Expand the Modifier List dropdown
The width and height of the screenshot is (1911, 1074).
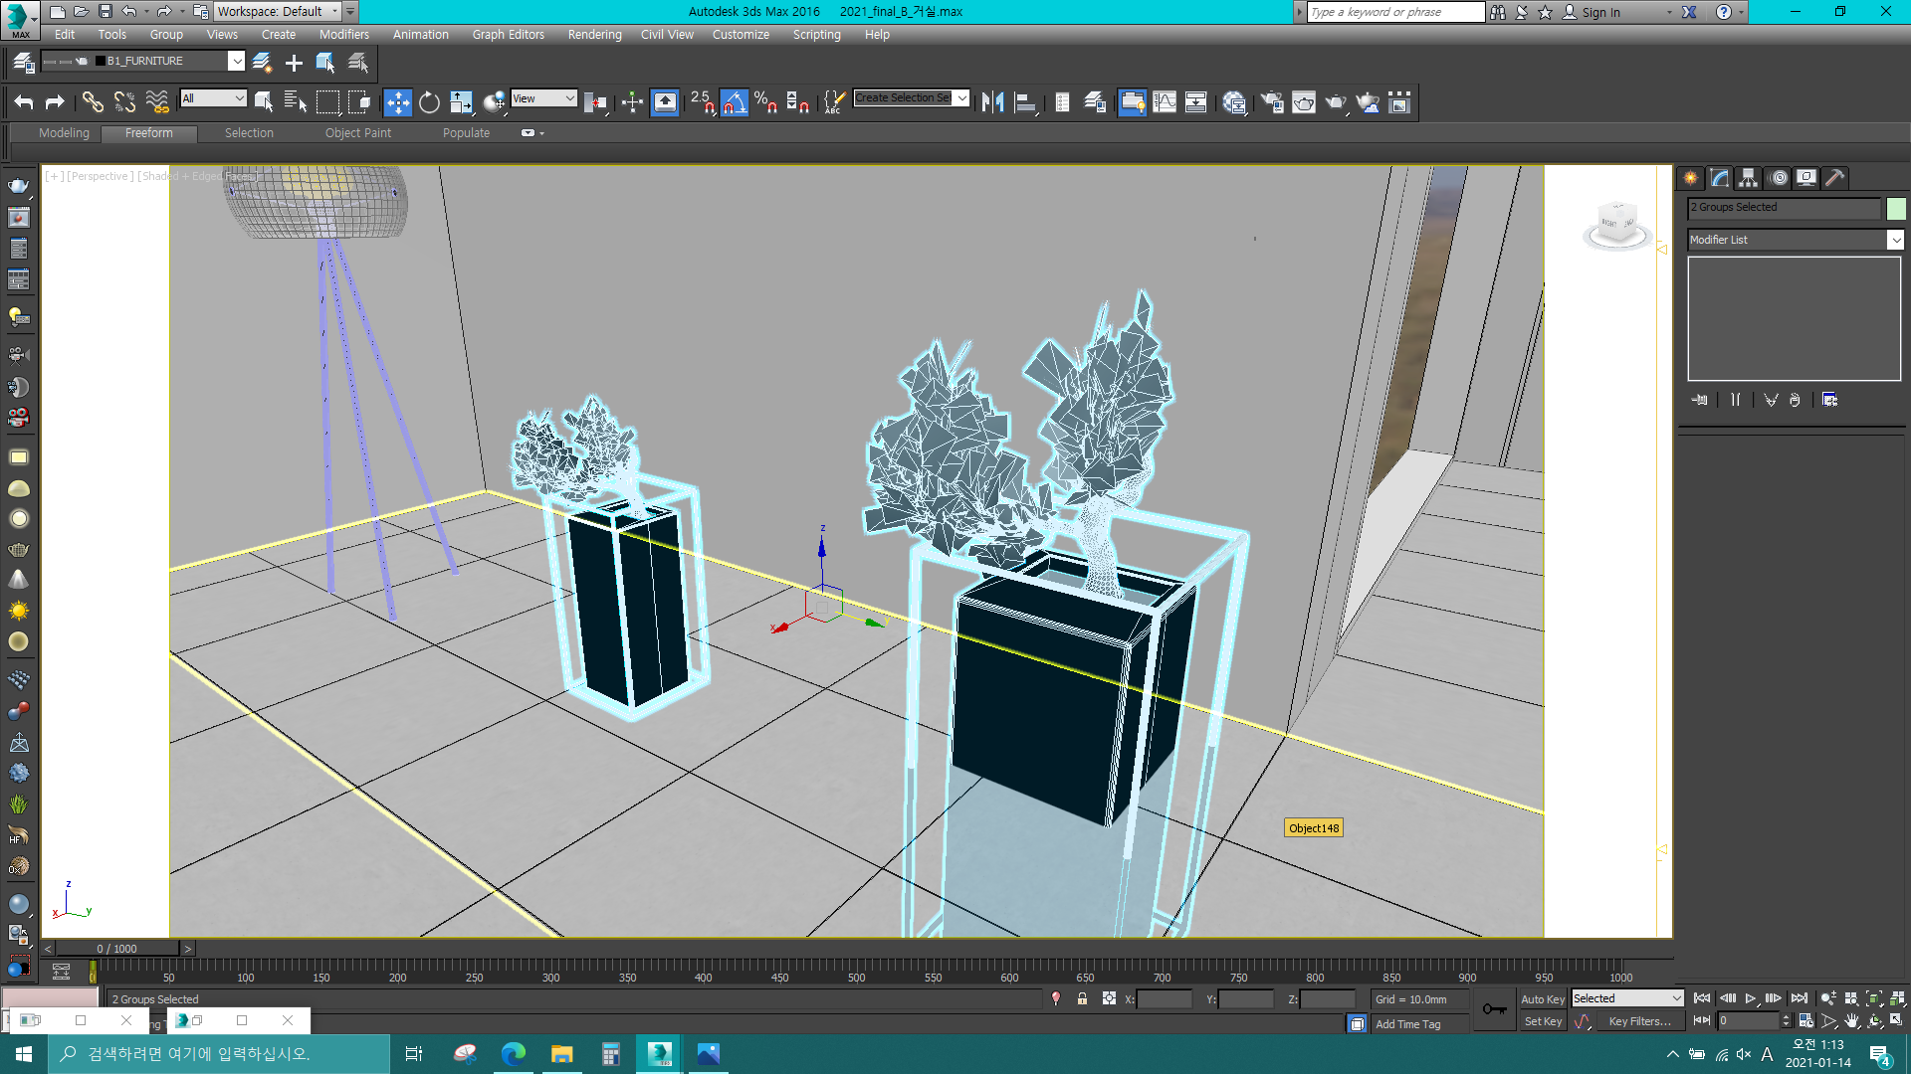pyautogui.click(x=1898, y=239)
